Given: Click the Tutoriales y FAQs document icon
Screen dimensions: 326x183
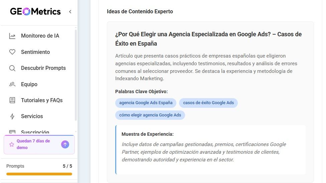Looking at the screenshot, I should (12, 100).
